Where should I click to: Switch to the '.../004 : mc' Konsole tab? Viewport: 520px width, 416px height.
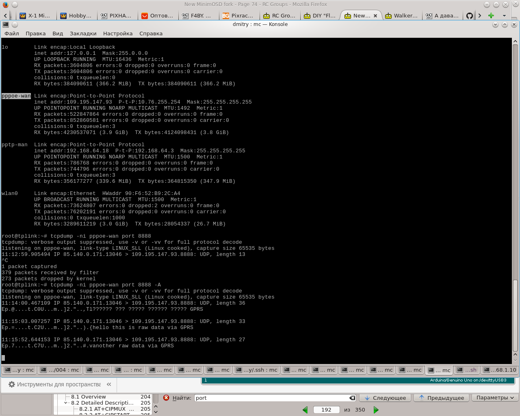(60, 370)
